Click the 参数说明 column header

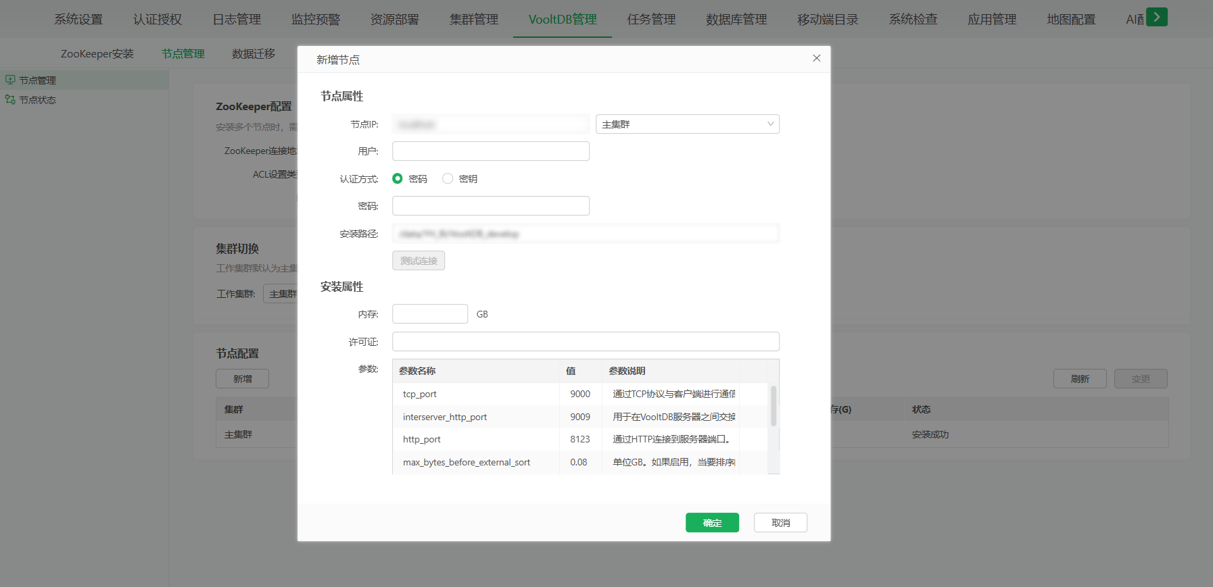(x=627, y=371)
